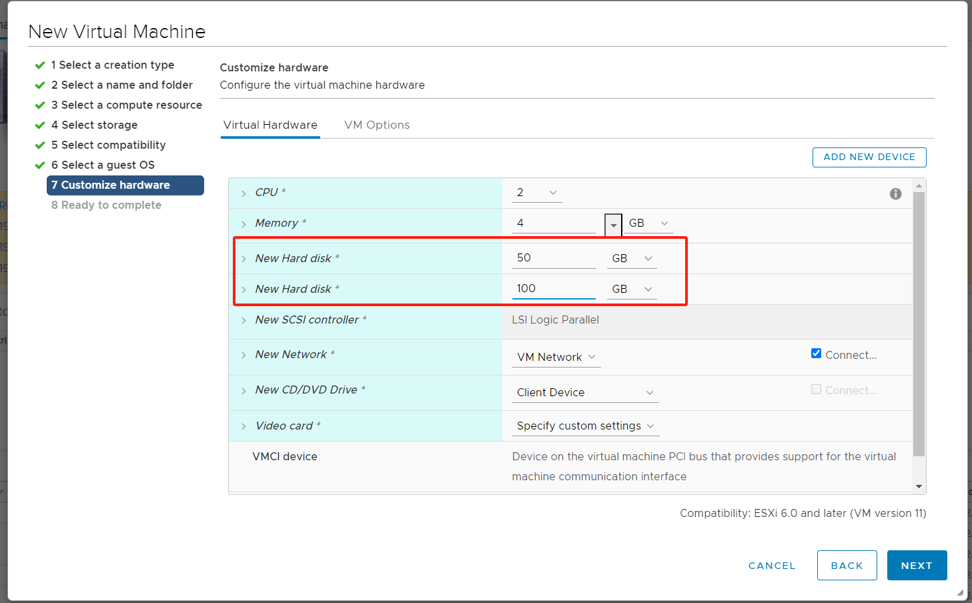Expand the CPU settings row
The image size is (972, 603).
pos(244,193)
